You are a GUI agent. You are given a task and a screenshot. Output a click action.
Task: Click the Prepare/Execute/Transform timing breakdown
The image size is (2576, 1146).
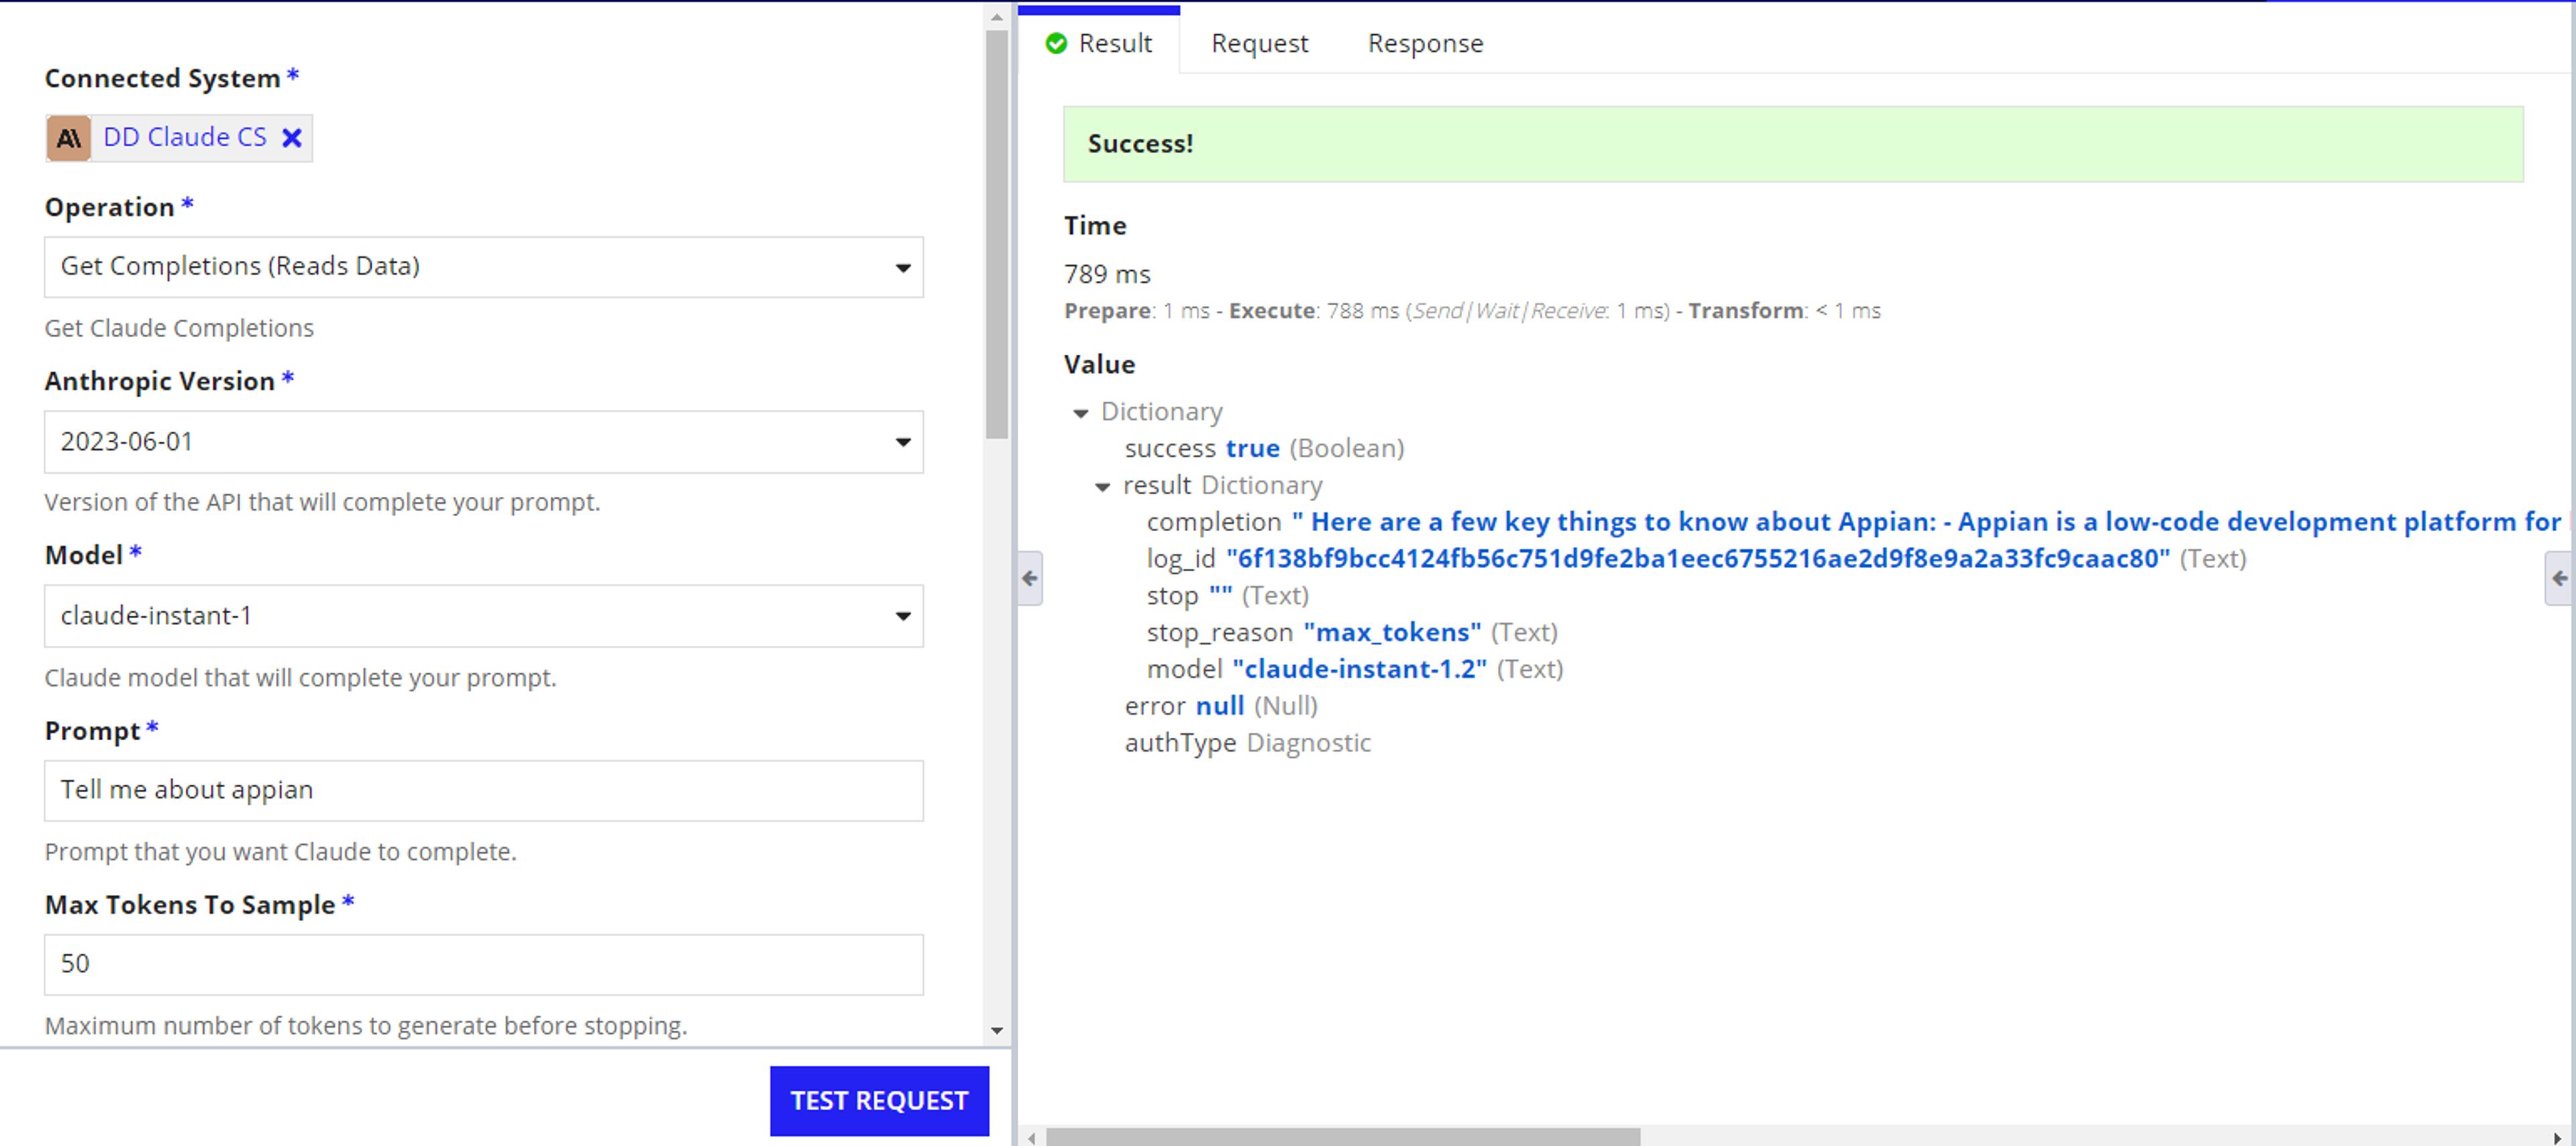point(1472,311)
